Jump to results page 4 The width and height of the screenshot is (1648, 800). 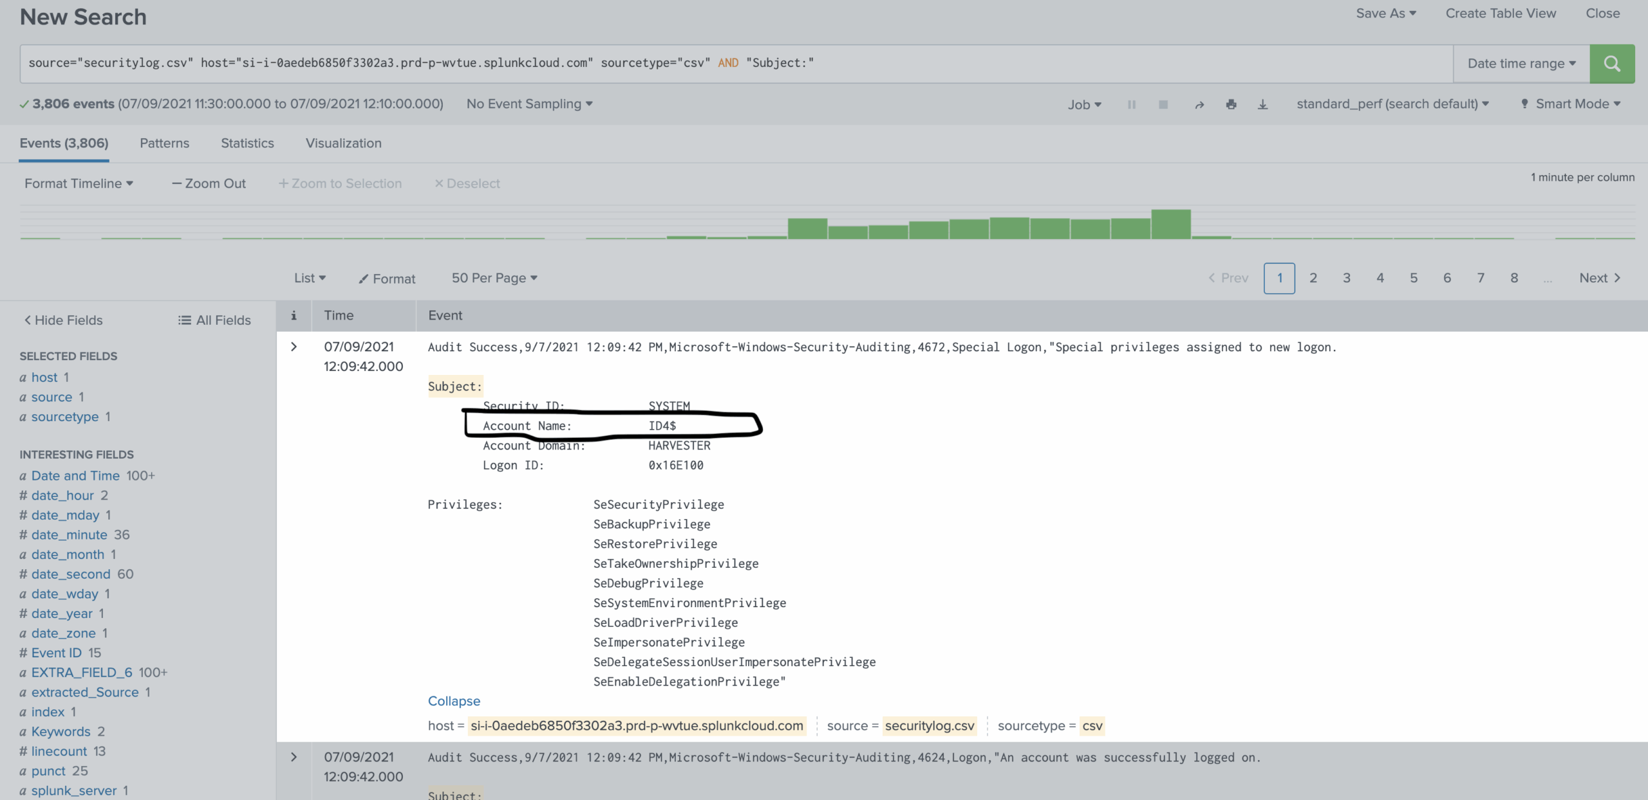[x=1380, y=278]
